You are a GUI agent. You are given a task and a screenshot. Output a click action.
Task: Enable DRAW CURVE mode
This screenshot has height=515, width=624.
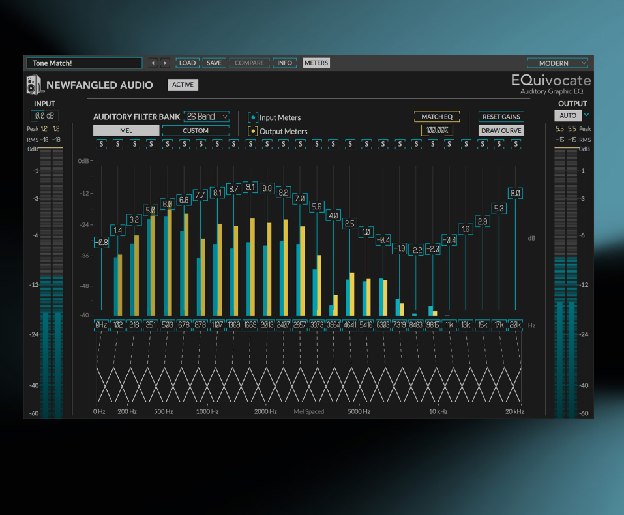501,130
